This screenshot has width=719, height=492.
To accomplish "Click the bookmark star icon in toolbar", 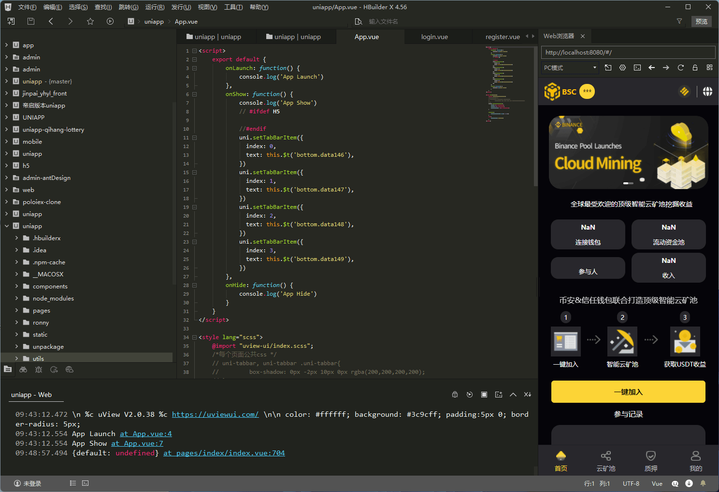I will pos(90,21).
